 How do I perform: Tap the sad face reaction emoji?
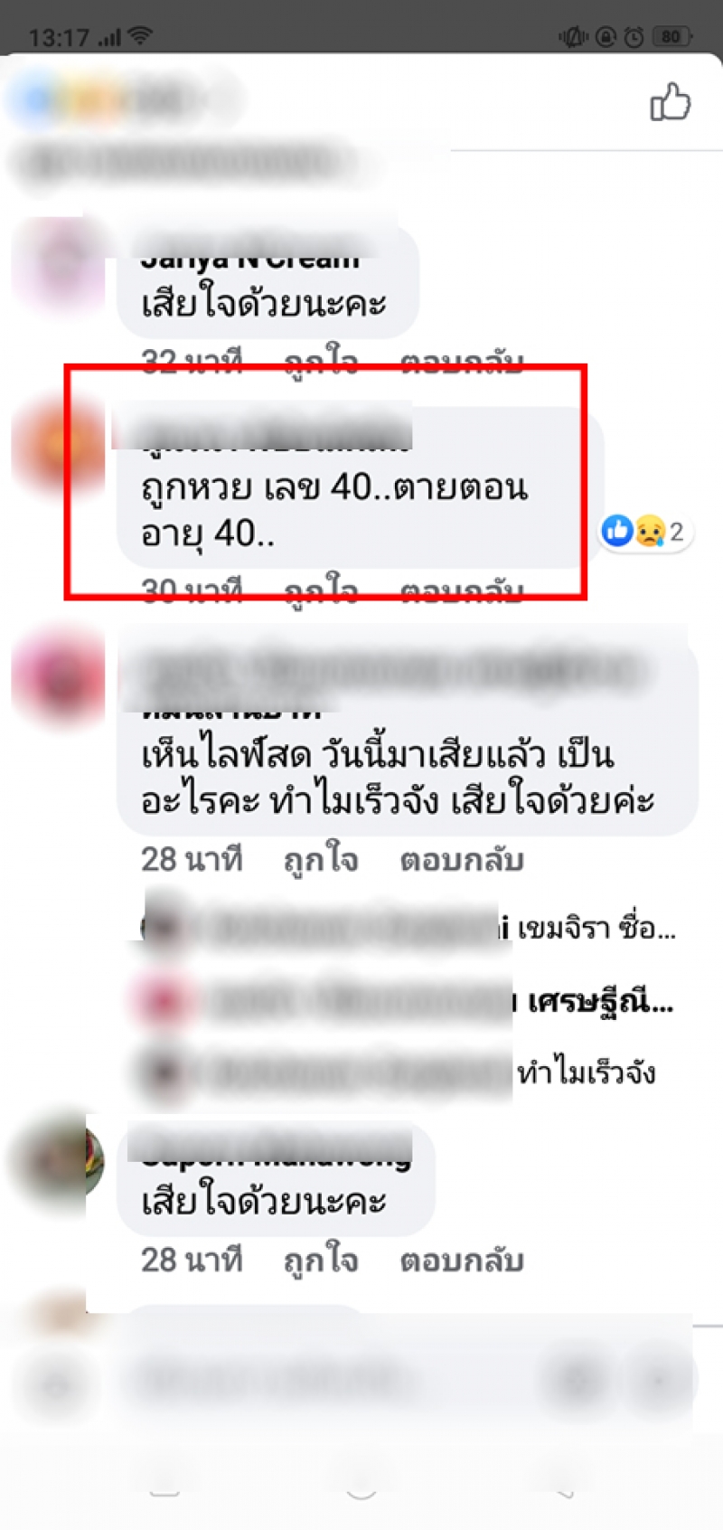point(650,532)
